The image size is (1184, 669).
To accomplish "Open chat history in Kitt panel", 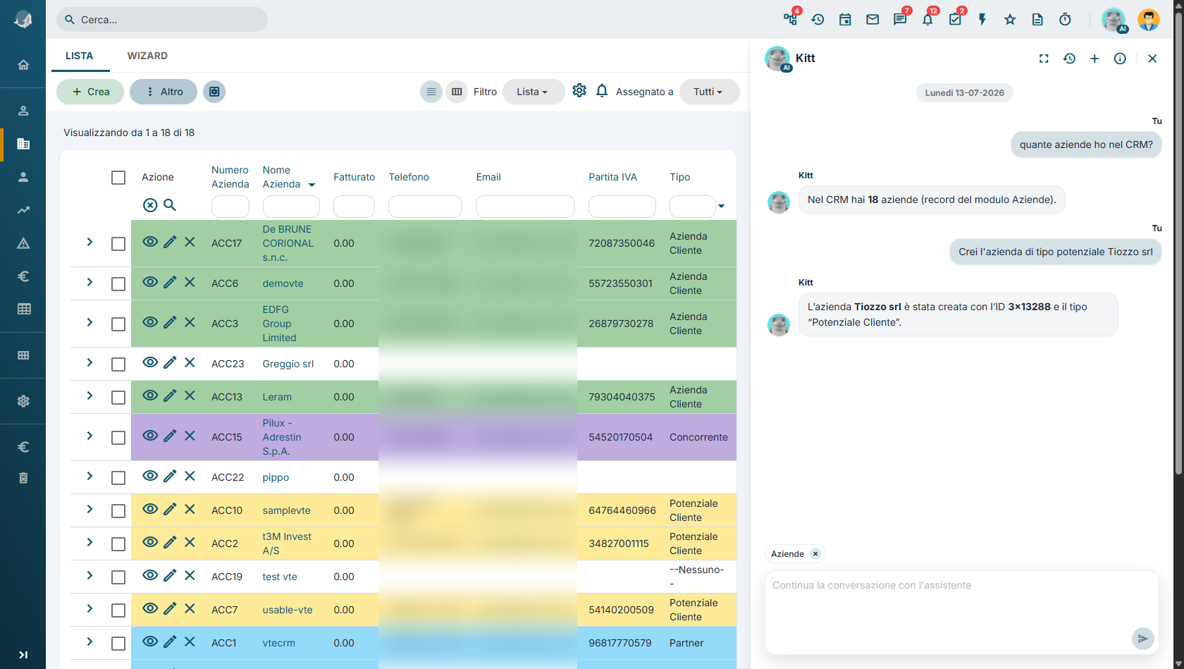I will tap(1069, 59).
